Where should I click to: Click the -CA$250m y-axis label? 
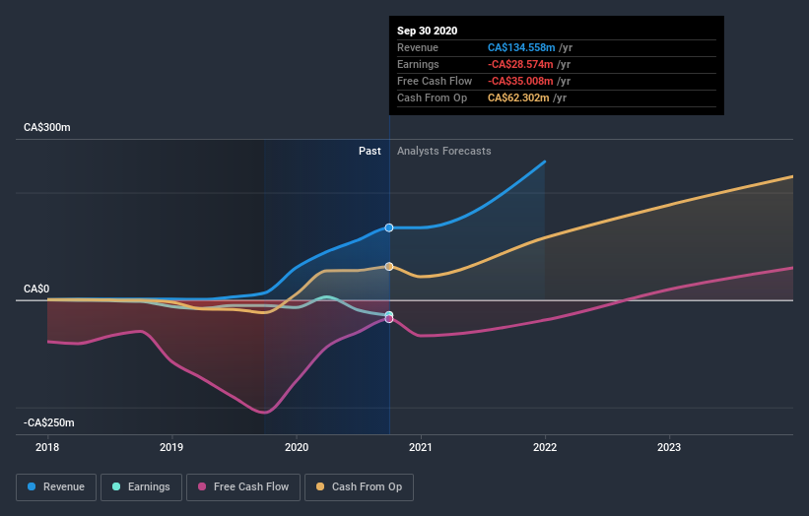pyautogui.click(x=49, y=422)
